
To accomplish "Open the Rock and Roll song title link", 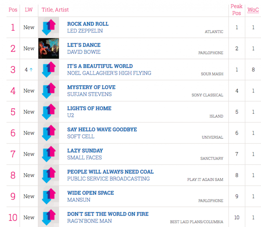I will (x=88, y=24).
